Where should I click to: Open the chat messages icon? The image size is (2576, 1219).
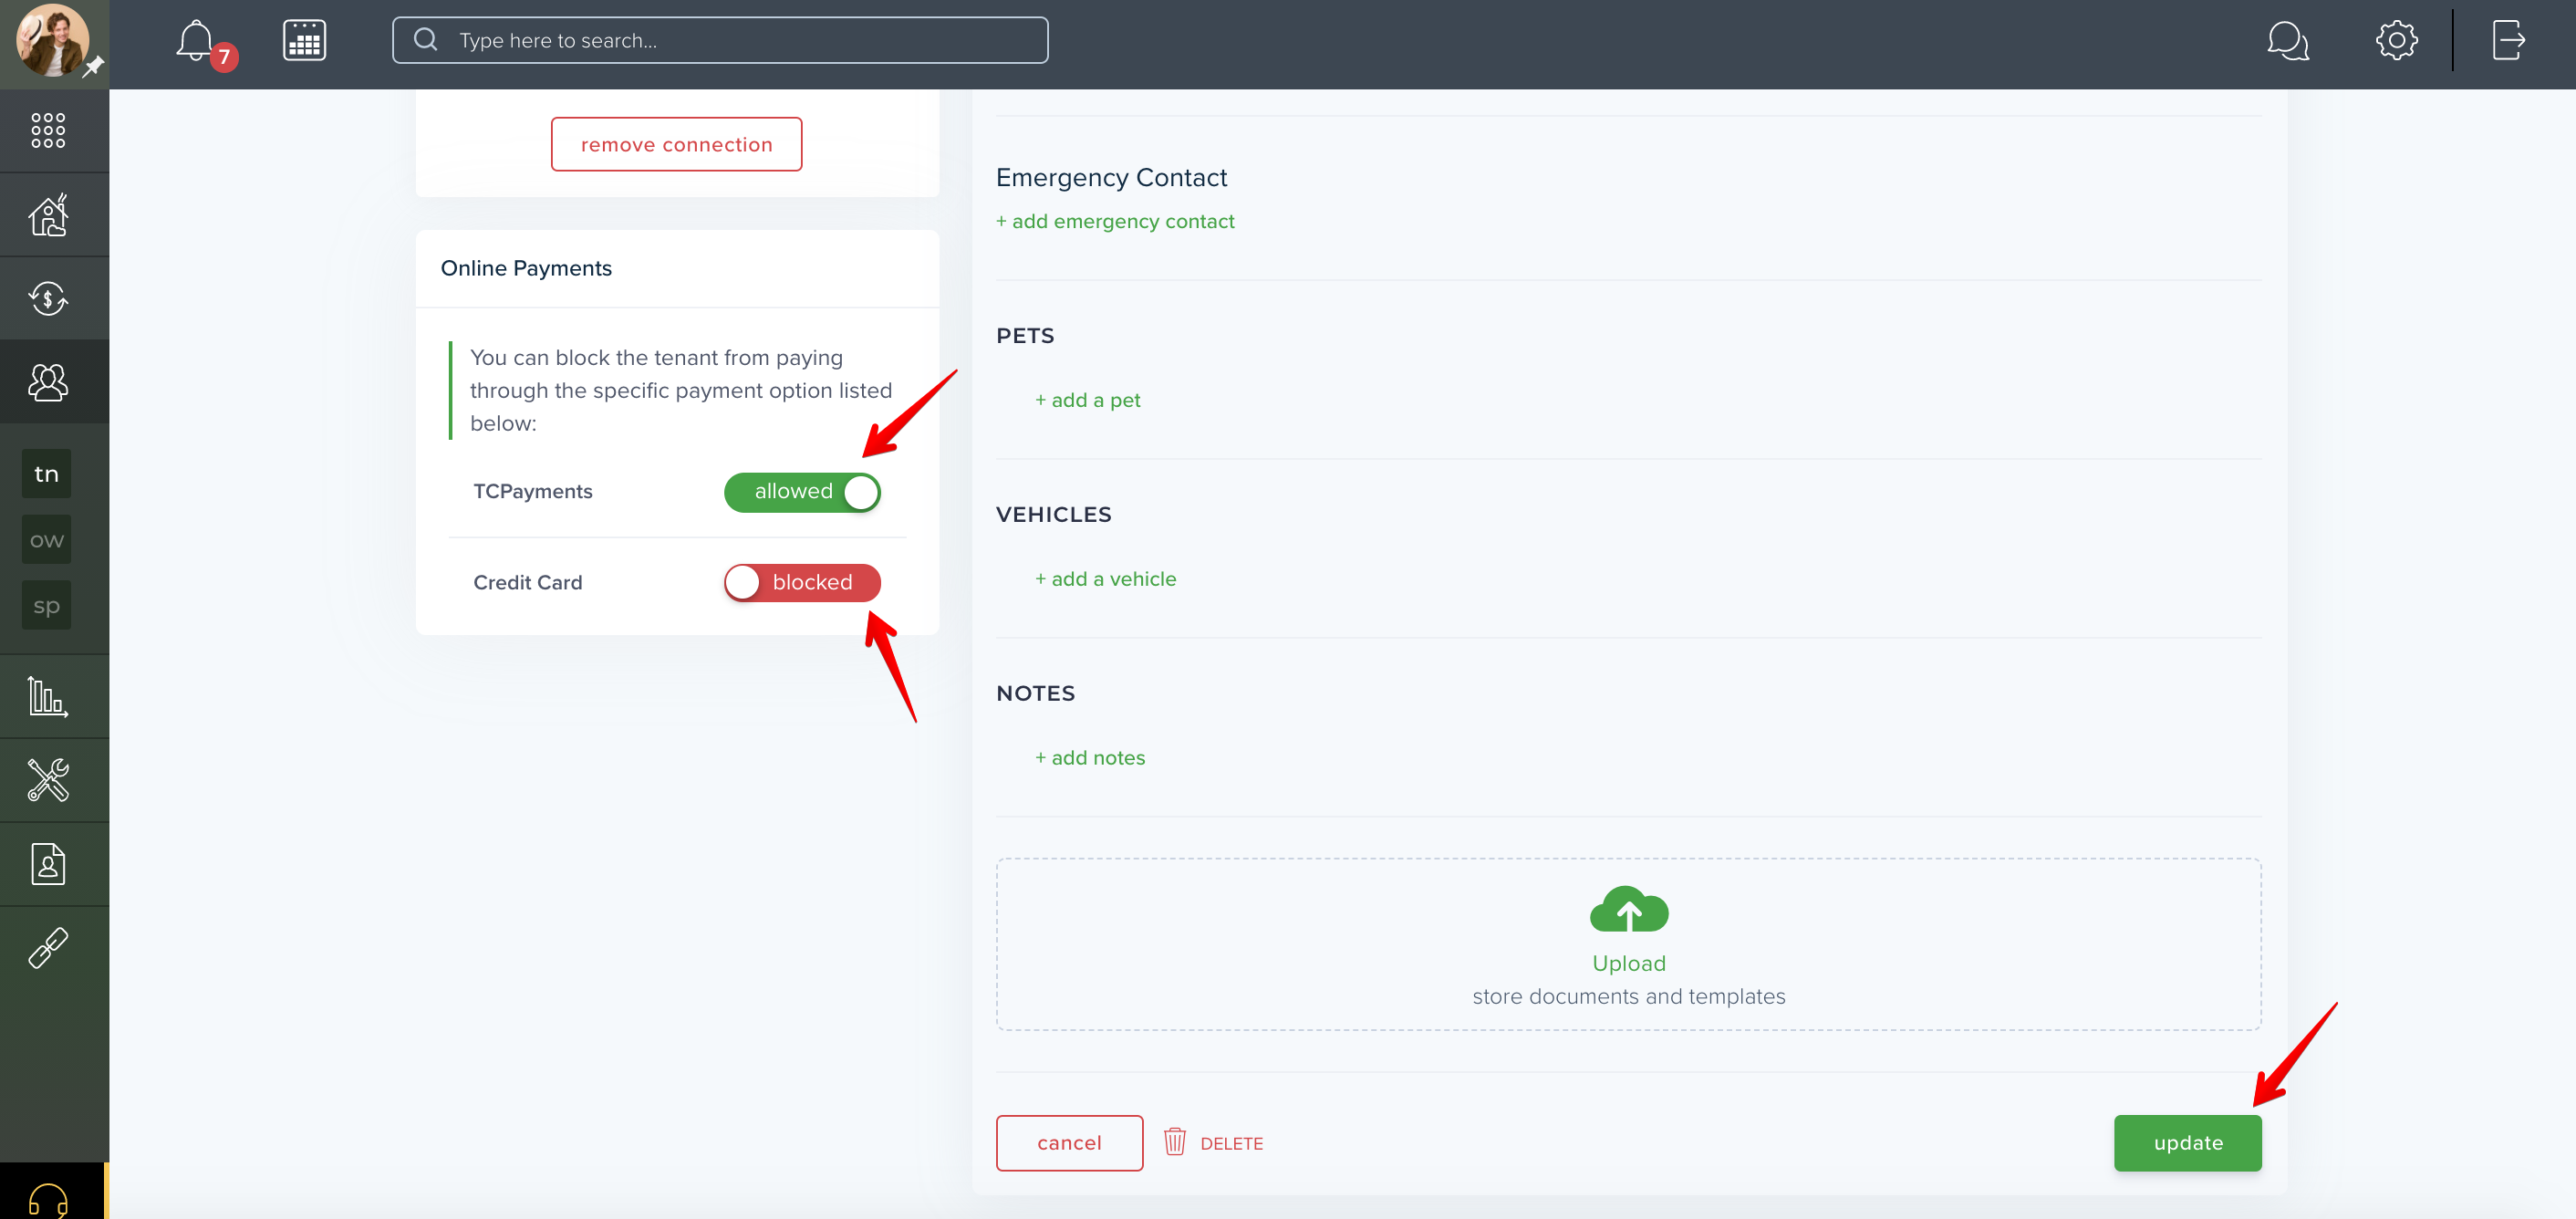(x=2287, y=41)
